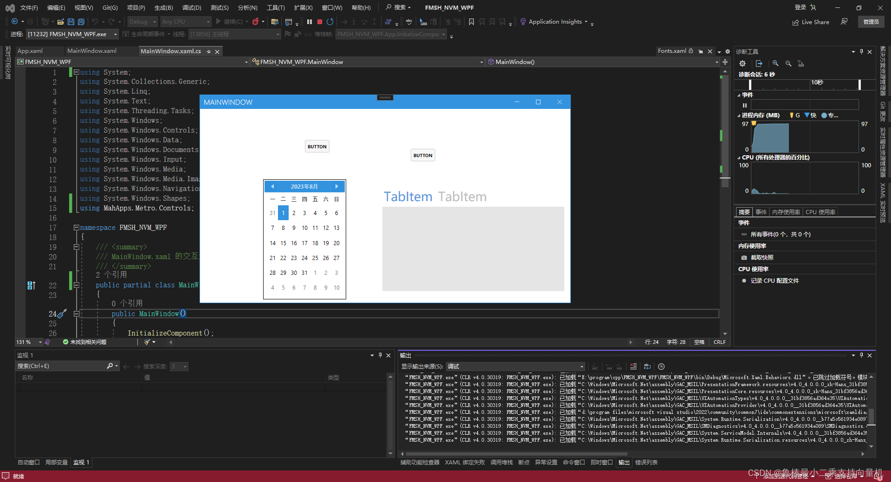This screenshot has height=482, width=891.
Task: Toggle timestamps via Output clock icon
Action: click(x=661, y=367)
